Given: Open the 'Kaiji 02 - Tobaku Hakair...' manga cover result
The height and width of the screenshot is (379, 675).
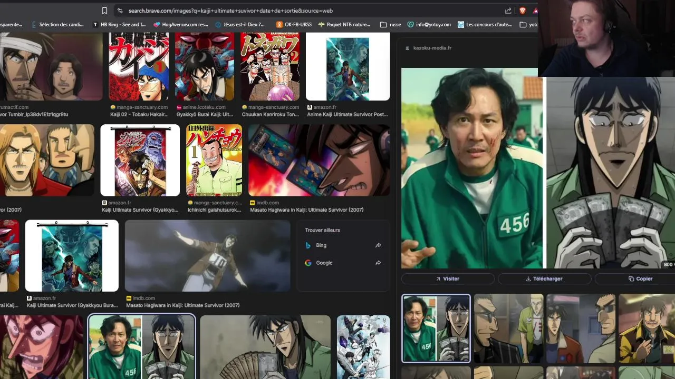Looking at the screenshot, I should [139, 66].
